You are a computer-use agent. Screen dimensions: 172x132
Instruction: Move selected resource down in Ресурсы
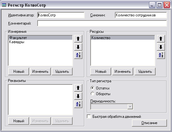pyautogui.click(x=161, y=47)
